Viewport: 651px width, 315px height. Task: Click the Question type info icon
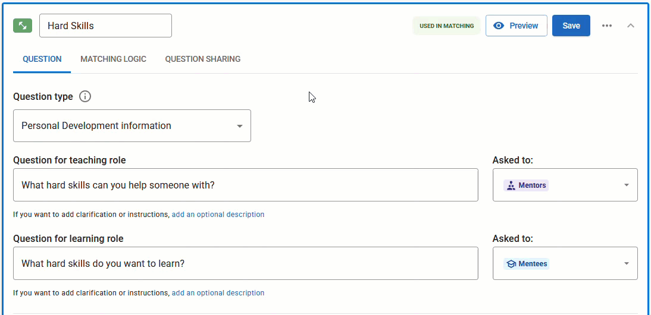point(85,96)
